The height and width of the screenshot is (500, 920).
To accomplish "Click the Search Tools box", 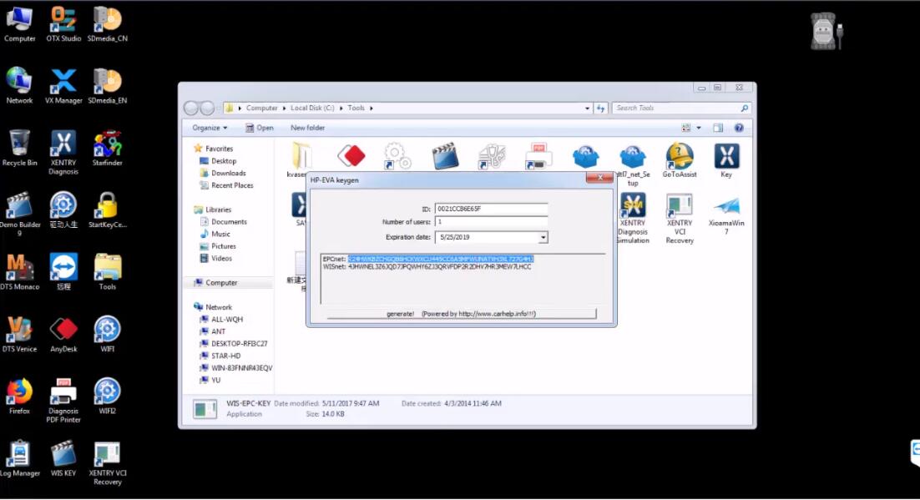I will (x=680, y=108).
